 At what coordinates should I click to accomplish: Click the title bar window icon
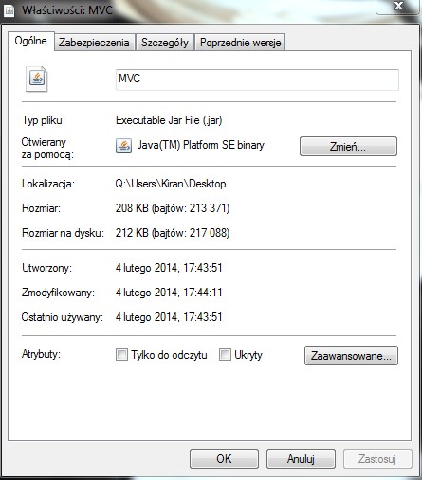point(9,9)
